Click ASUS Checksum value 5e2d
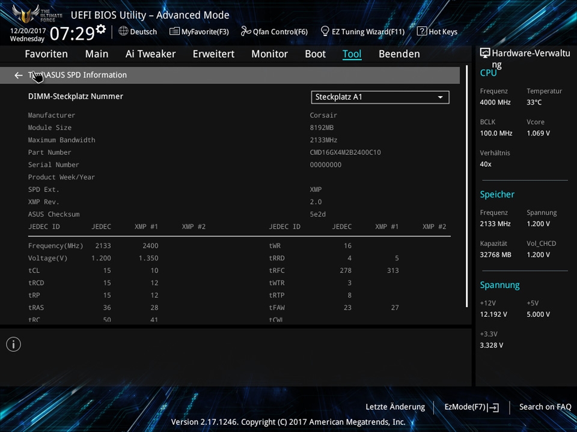Screen dimensions: 577x432 317,214
